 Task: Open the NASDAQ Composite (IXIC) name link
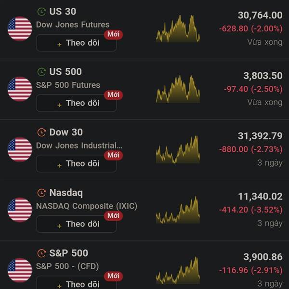87,206
